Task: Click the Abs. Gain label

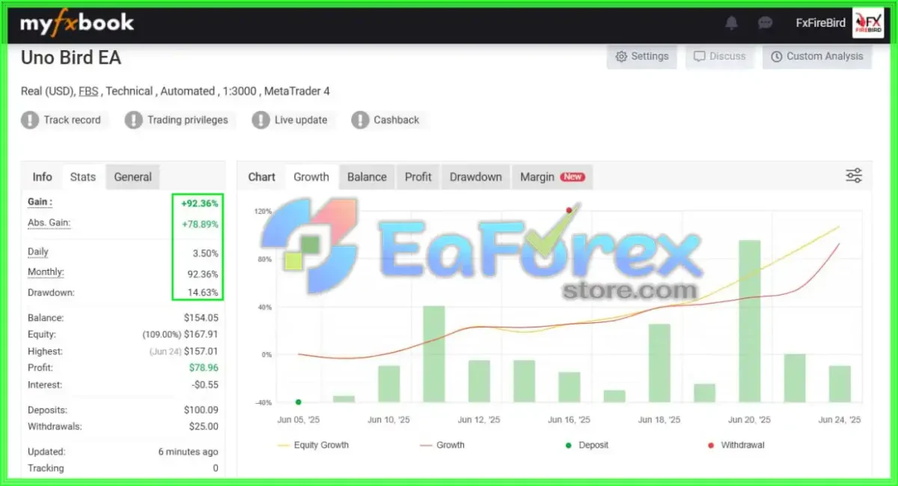Action: pyautogui.click(x=49, y=222)
